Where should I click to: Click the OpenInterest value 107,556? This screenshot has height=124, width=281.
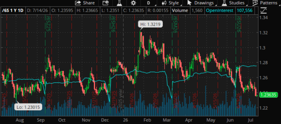(244, 10)
